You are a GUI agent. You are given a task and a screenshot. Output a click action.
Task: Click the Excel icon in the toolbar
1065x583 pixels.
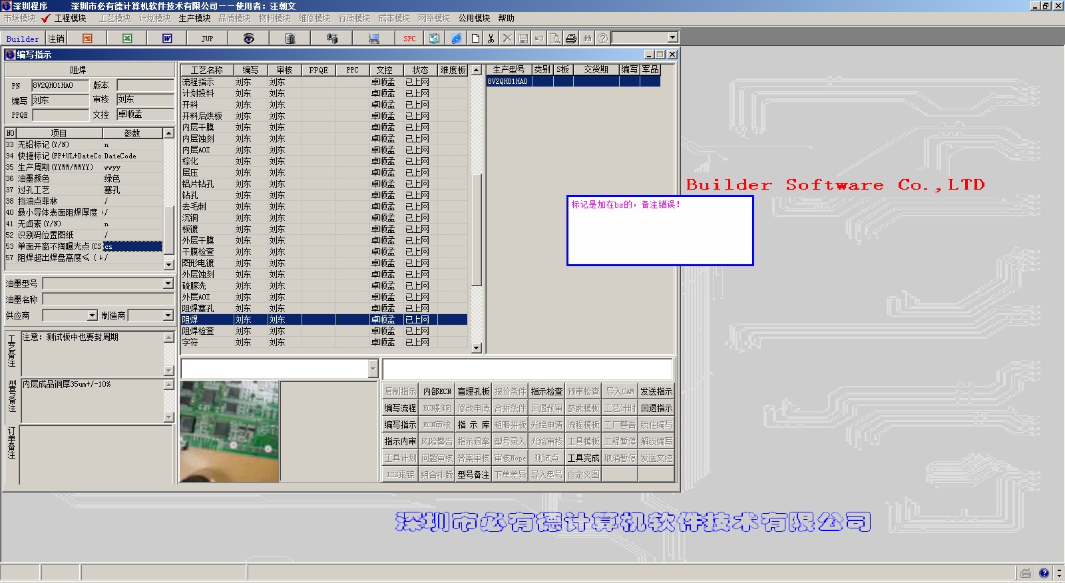(x=127, y=39)
